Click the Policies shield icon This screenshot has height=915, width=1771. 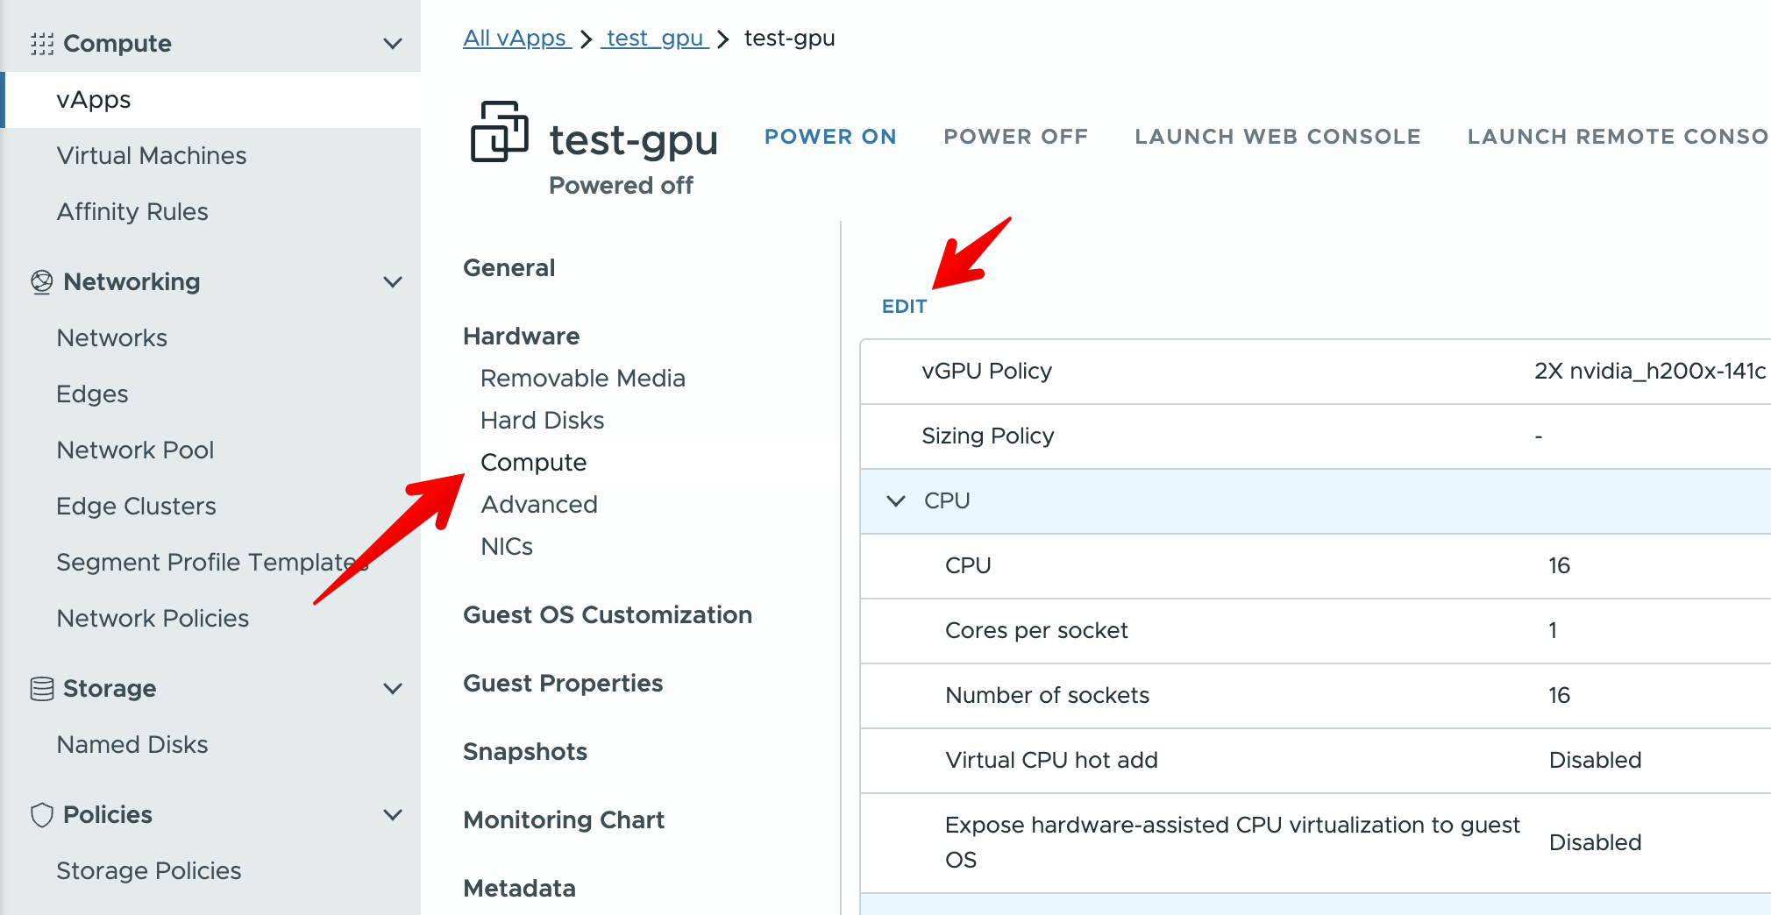42,815
